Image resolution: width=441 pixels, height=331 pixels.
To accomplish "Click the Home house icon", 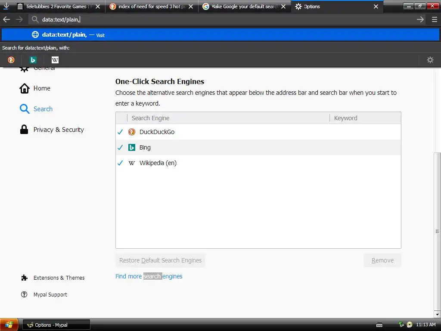I will (x=25, y=88).
